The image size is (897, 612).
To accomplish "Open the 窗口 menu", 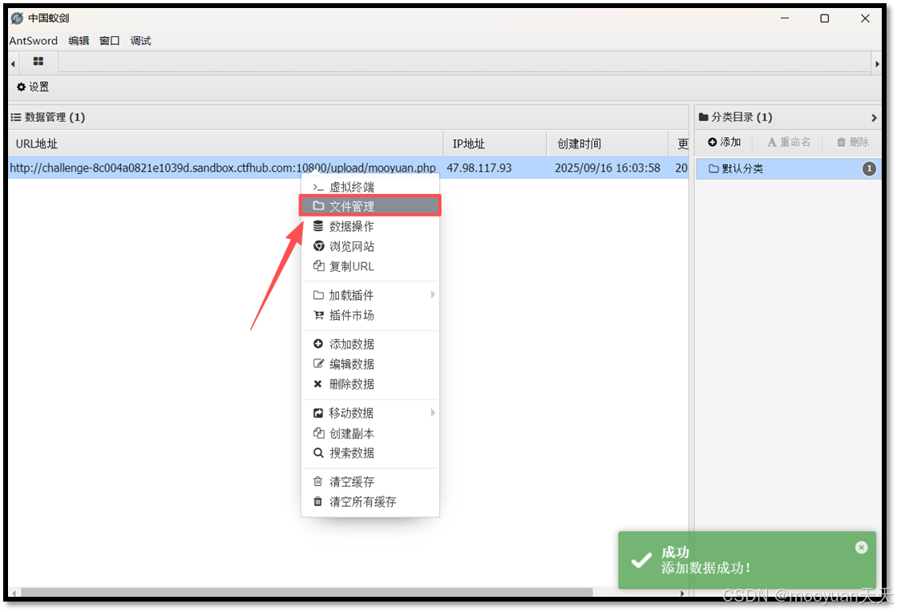I will (x=109, y=41).
